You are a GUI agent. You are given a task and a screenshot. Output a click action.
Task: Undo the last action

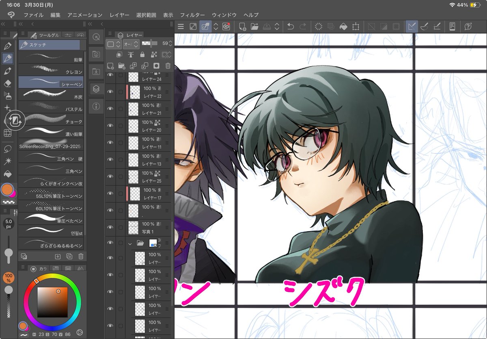click(x=290, y=26)
